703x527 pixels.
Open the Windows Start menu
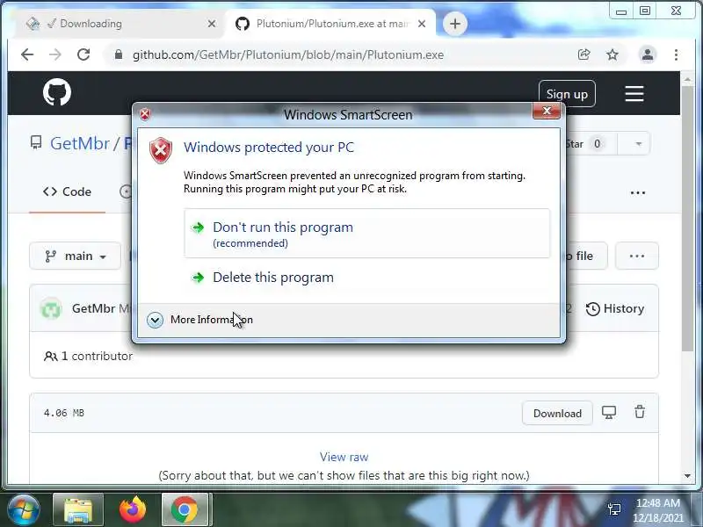click(23, 510)
